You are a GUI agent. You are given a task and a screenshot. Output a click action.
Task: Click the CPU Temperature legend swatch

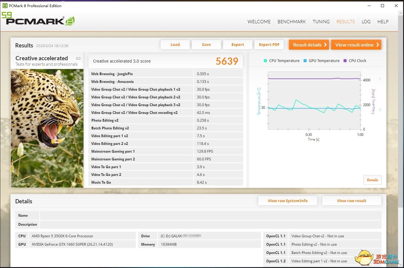pyautogui.click(x=265, y=61)
